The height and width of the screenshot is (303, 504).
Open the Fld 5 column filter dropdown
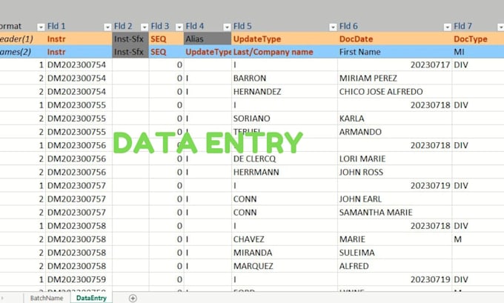pyautogui.click(x=333, y=27)
